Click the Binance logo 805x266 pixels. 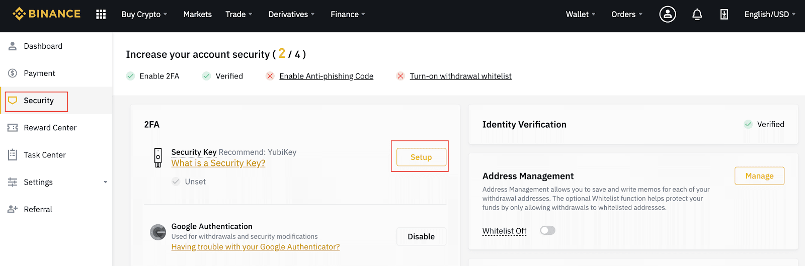tap(46, 14)
